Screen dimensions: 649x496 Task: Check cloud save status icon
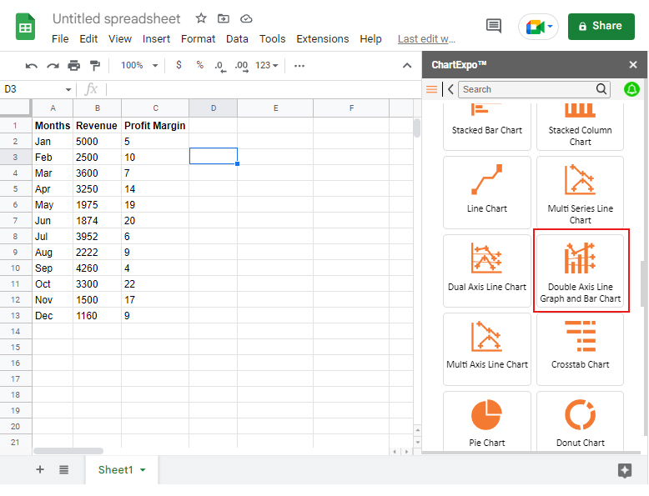246,18
